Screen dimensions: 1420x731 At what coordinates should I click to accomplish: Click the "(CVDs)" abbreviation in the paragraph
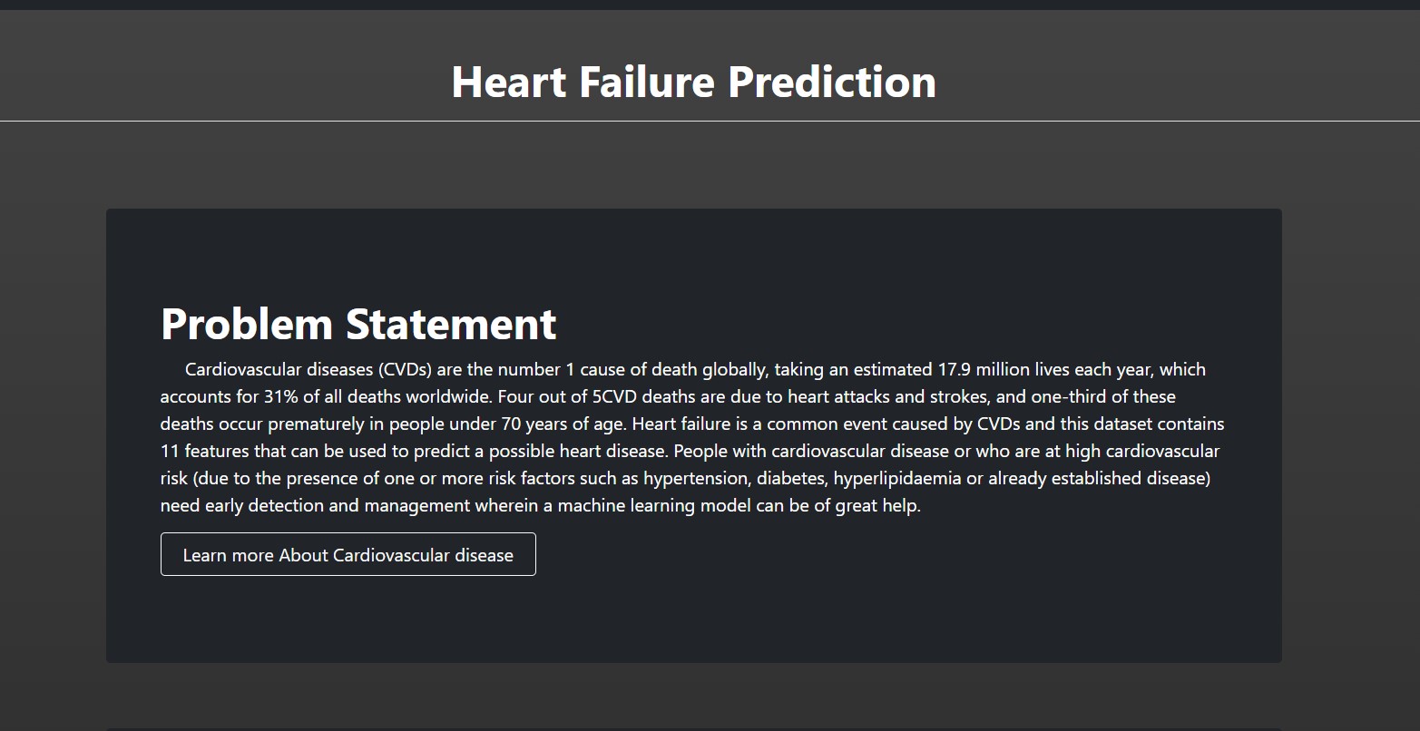click(x=406, y=370)
